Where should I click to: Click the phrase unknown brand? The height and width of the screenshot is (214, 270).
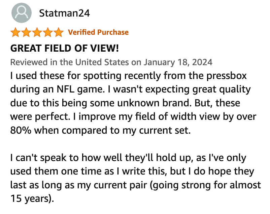155,103
